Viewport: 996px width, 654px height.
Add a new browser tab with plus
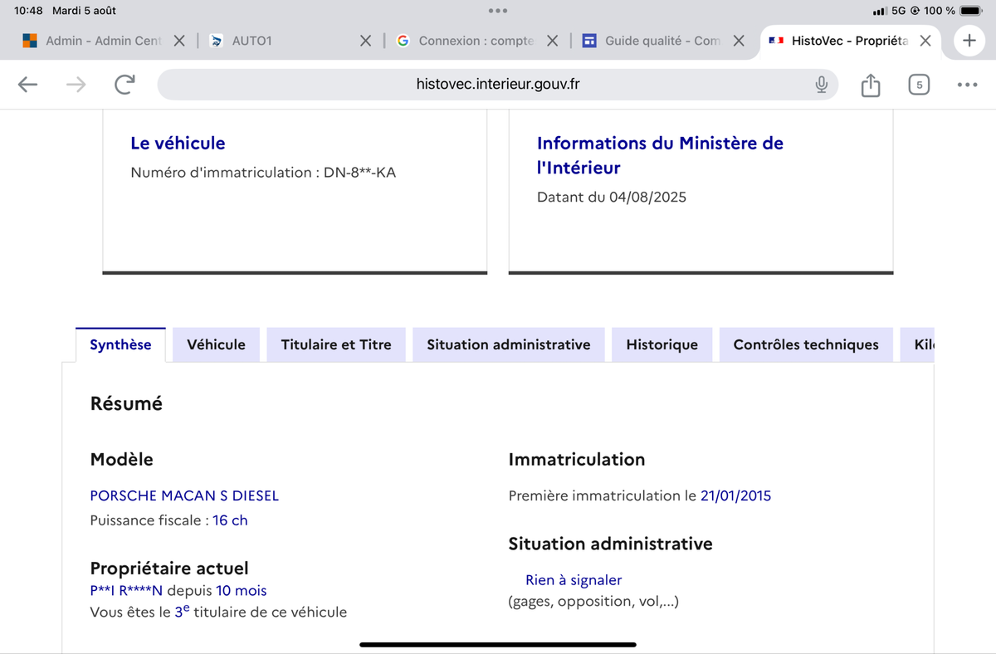click(x=969, y=41)
